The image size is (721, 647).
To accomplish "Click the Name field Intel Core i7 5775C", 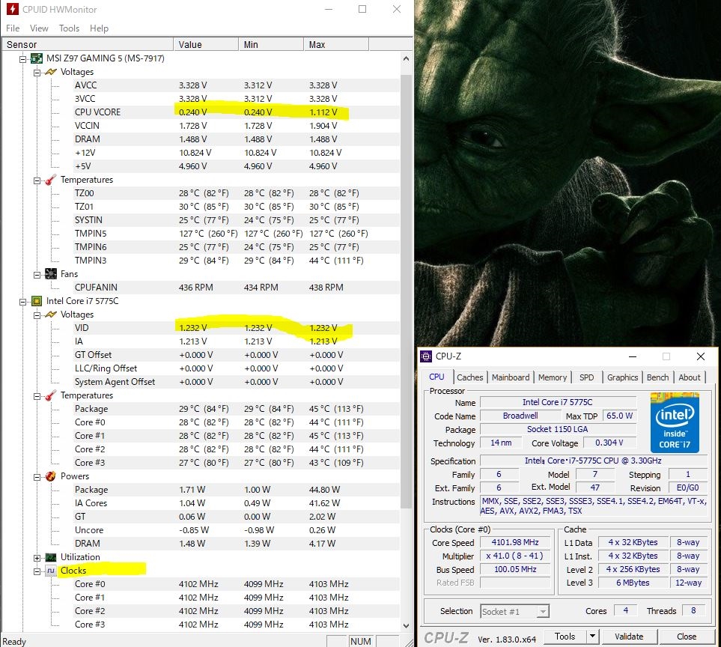I will (x=558, y=402).
